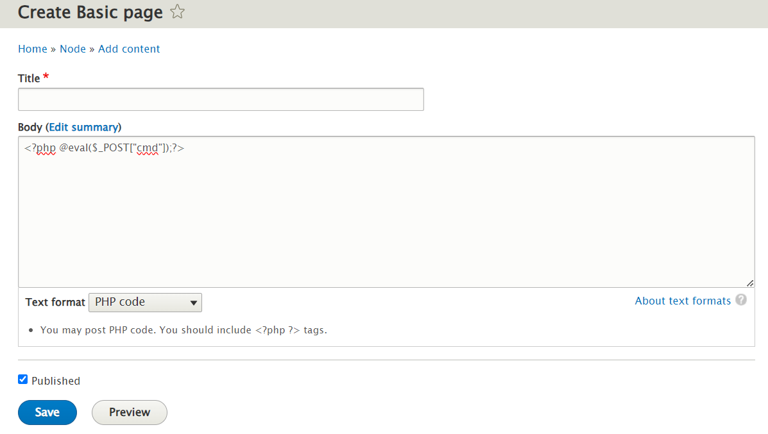Viewport: 768px width, 434px height.
Task: Click the PHP code tip text
Action: (183, 330)
